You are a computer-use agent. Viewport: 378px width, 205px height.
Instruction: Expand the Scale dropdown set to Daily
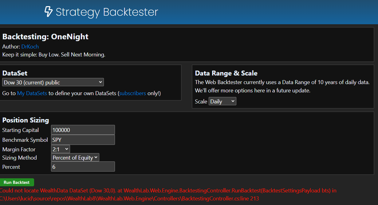coord(222,101)
